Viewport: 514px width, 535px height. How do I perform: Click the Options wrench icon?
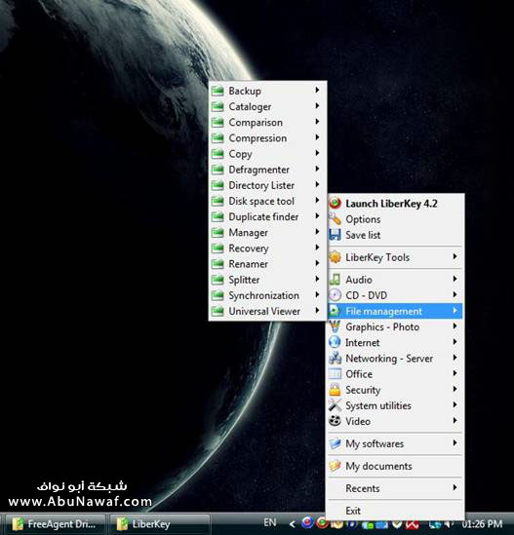336,218
